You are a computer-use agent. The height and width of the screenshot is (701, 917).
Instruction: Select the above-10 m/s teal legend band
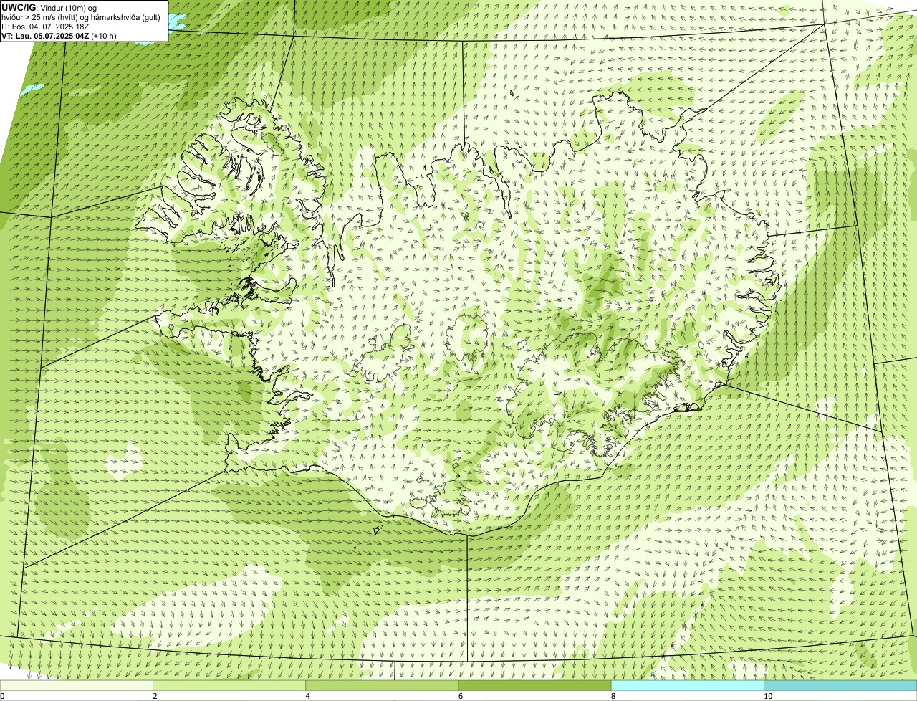pyautogui.click(x=840, y=685)
